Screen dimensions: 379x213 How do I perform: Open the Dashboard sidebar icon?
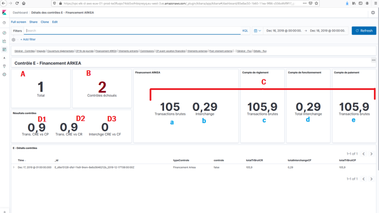(4, 49)
